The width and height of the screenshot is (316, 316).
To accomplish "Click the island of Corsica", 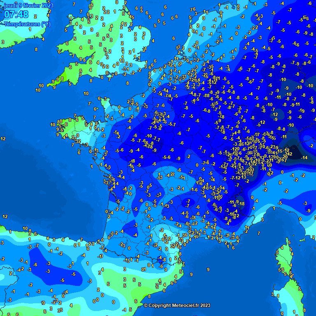I will pyautogui.click(x=282, y=263).
